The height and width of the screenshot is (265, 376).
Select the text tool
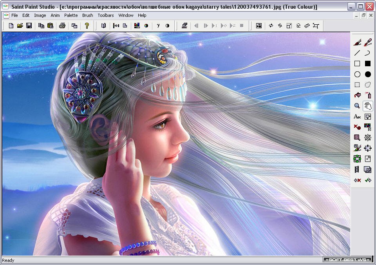click(x=357, y=117)
